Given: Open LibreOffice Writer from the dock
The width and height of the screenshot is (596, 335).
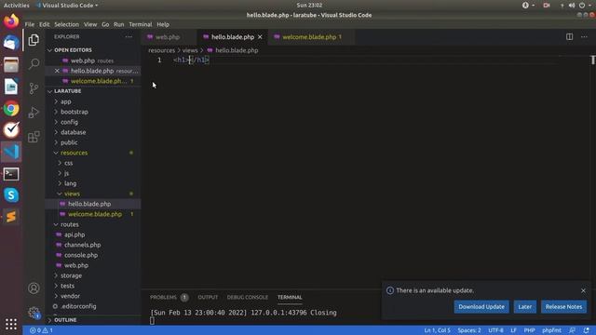Looking at the screenshot, I should pos(11,87).
